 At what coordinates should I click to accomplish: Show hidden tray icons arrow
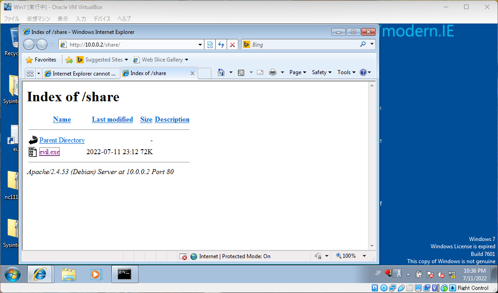tap(408, 274)
